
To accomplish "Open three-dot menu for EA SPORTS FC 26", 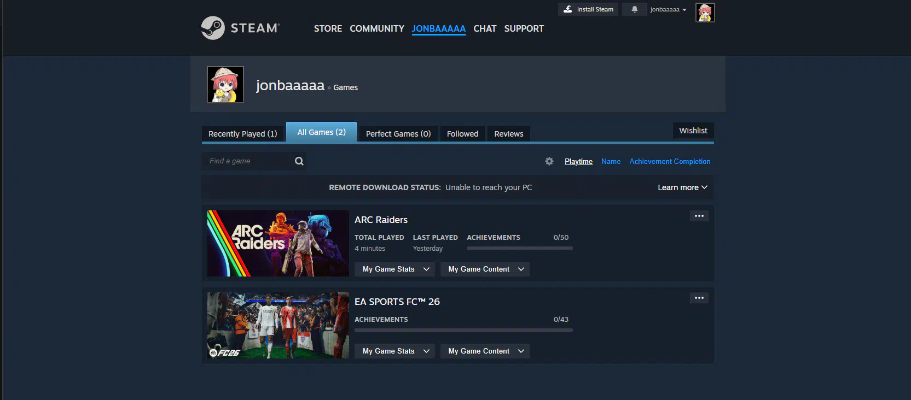I will tap(699, 298).
